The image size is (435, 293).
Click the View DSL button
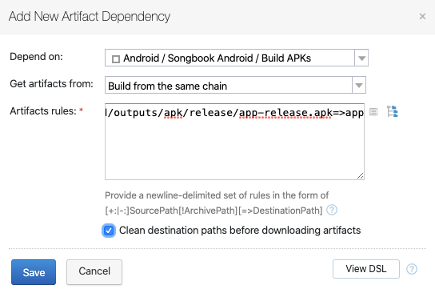366,269
